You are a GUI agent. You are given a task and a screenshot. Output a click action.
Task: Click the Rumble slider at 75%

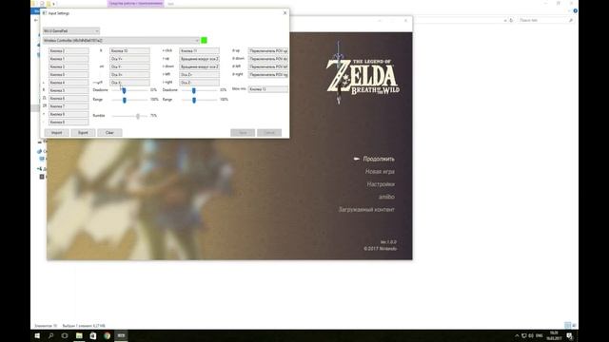138,116
